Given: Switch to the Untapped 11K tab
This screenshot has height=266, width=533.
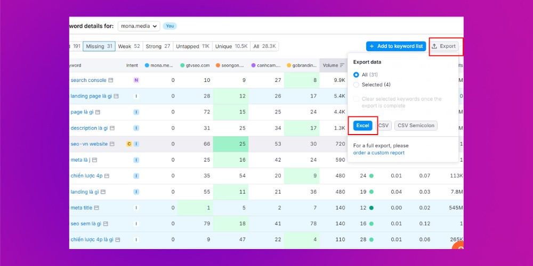Looking at the screenshot, I should coord(192,46).
